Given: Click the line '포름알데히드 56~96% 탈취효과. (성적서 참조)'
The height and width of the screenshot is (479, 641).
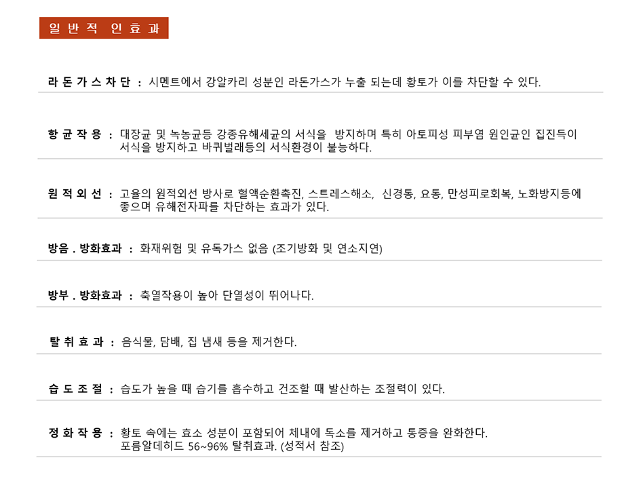Looking at the screenshot, I should [x=232, y=446].
